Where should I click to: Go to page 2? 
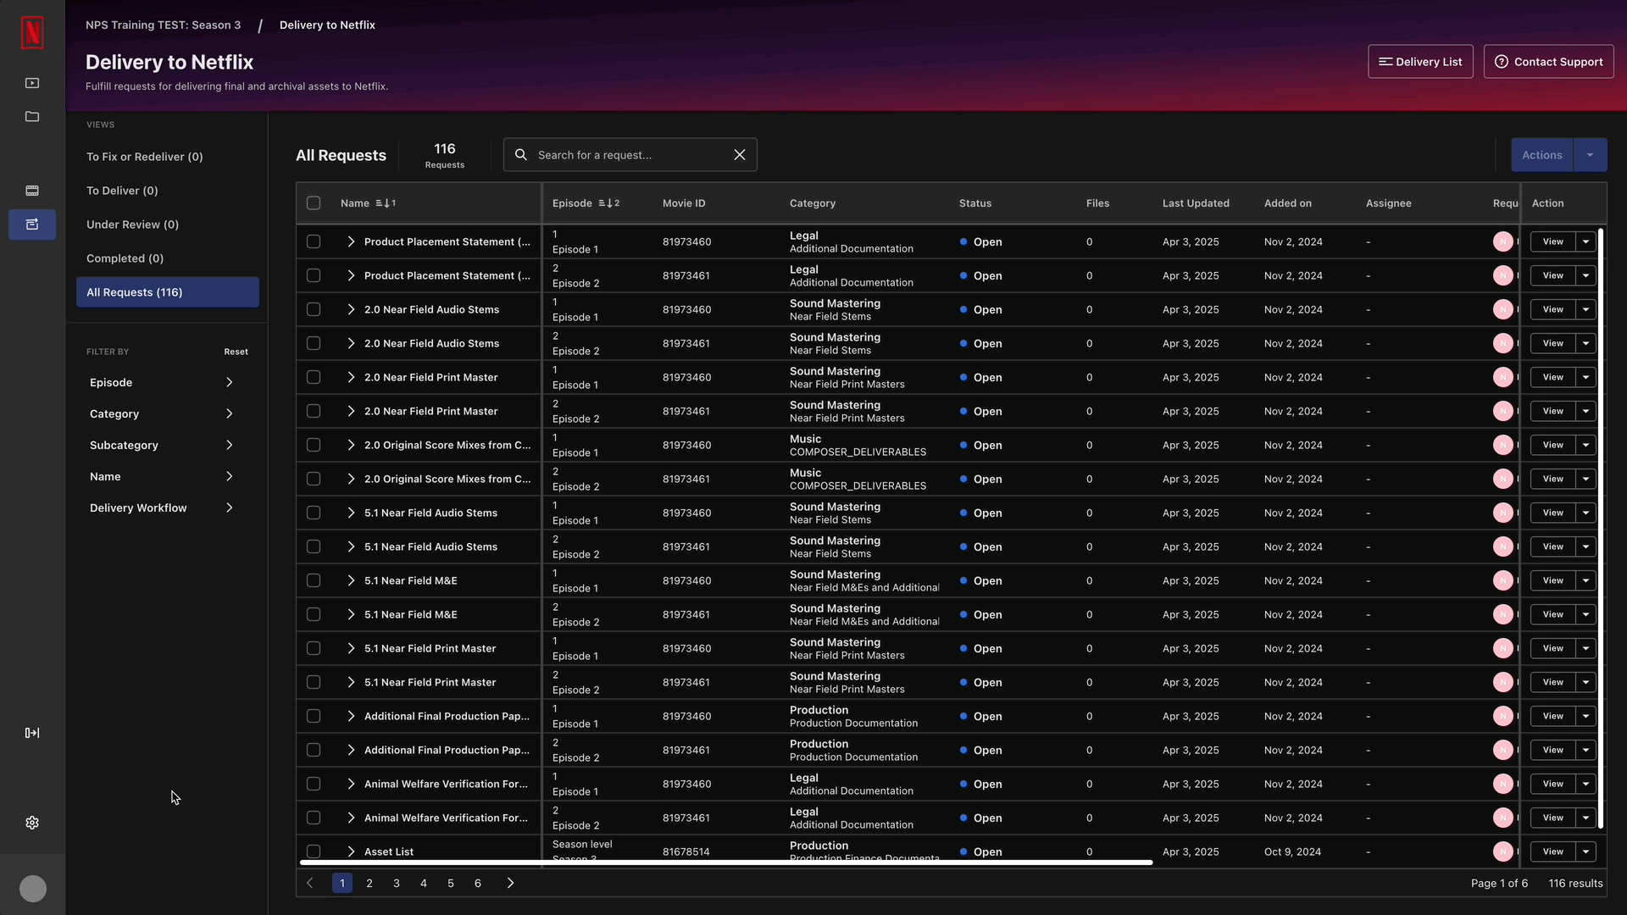(x=369, y=883)
